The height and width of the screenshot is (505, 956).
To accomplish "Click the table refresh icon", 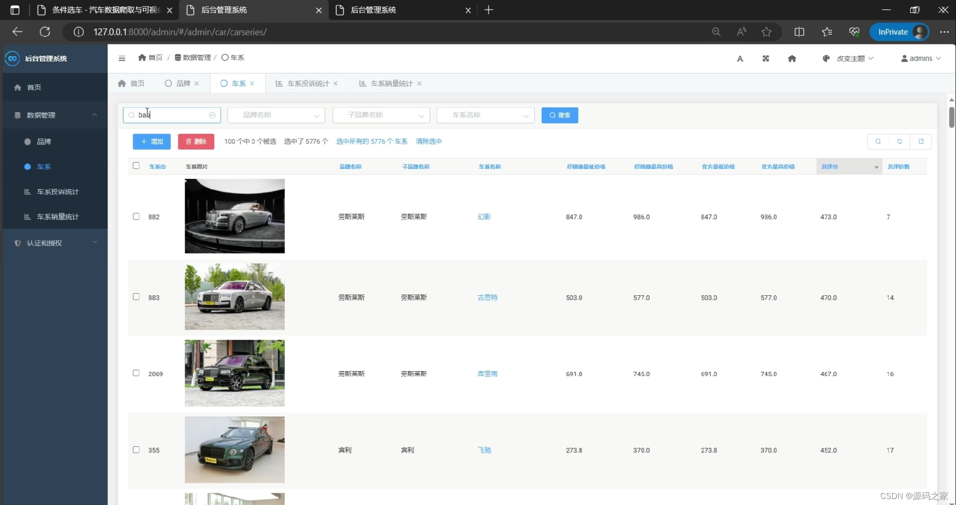I will point(899,142).
